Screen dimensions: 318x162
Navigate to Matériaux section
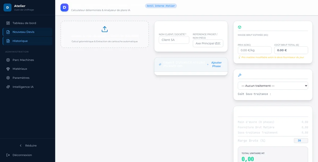[x=28, y=69]
